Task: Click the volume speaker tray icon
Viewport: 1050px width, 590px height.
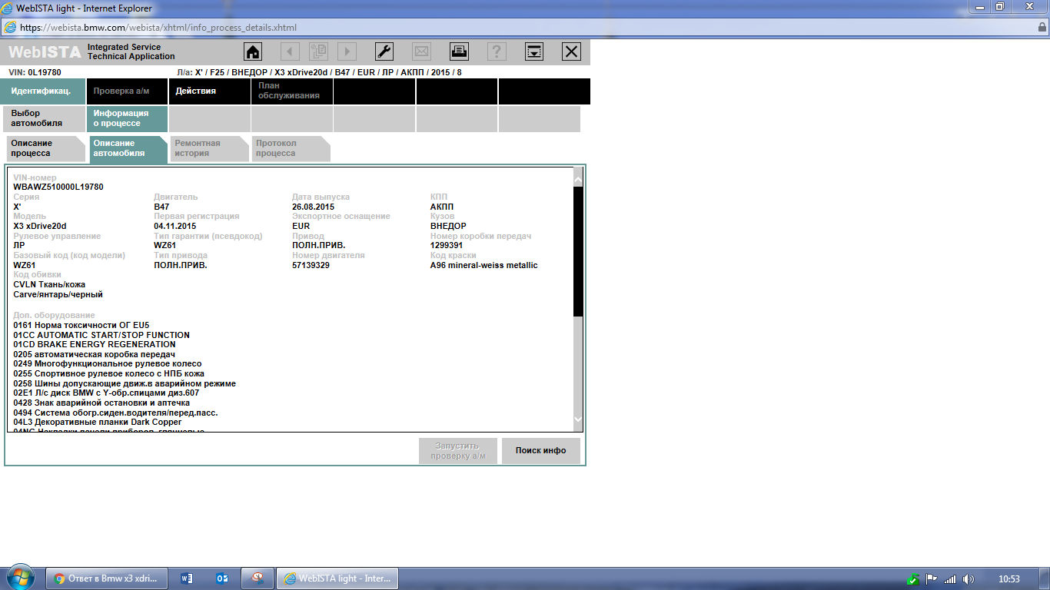Action: pyautogui.click(x=968, y=579)
